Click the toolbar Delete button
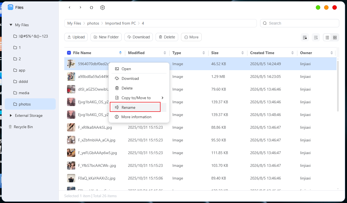 (x=167, y=37)
